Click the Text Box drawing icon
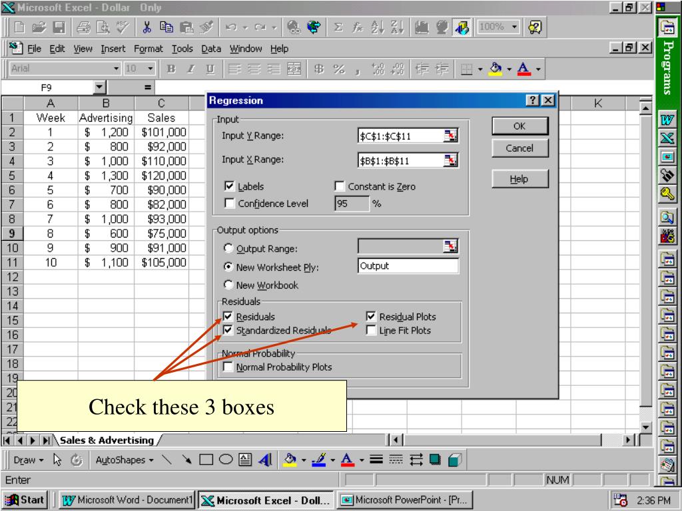 point(245,459)
